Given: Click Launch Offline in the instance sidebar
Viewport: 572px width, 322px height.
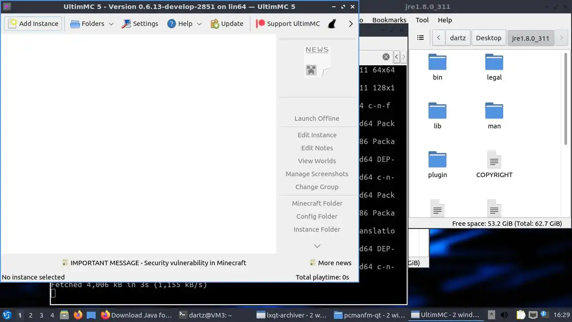Looking at the screenshot, I should pos(317,119).
